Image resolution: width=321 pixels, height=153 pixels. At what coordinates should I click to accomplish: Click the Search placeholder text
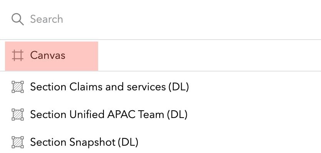pos(47,19)
